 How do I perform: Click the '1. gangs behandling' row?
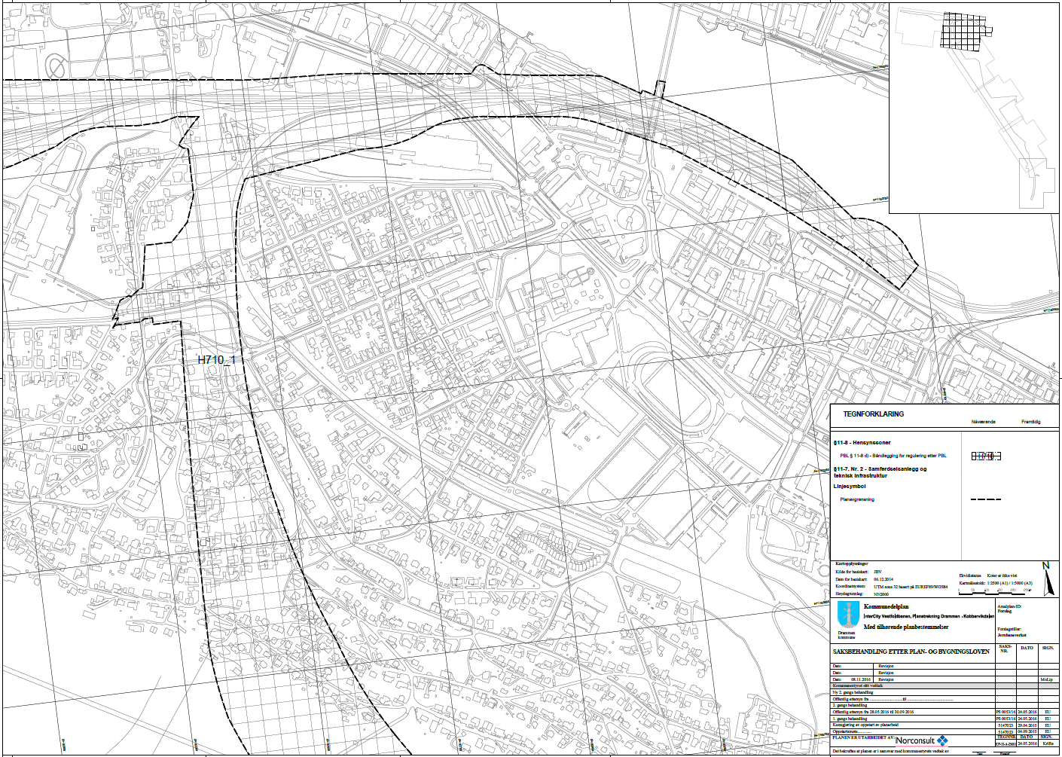click(945, 719)
